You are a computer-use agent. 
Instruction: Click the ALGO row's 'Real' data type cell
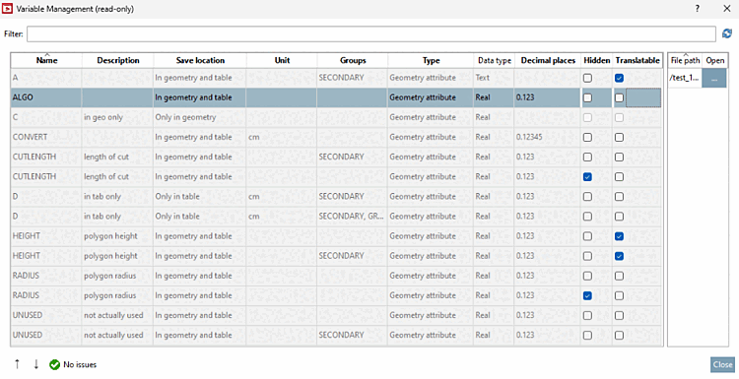pos(494,97)
